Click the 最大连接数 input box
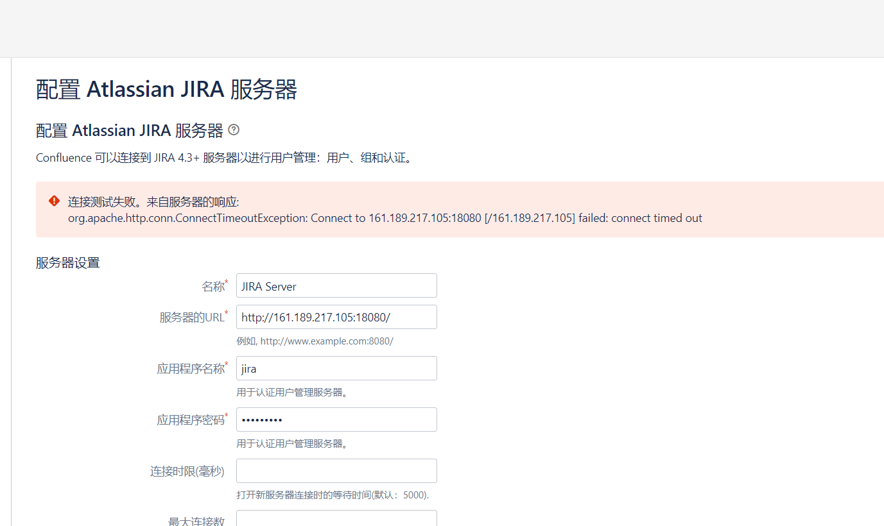884x526 pixels. (336, 518)
